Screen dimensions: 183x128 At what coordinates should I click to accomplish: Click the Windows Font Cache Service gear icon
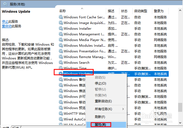61,17
